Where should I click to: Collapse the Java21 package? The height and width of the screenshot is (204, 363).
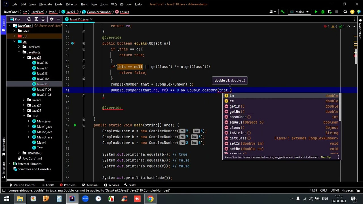(24, 58)
